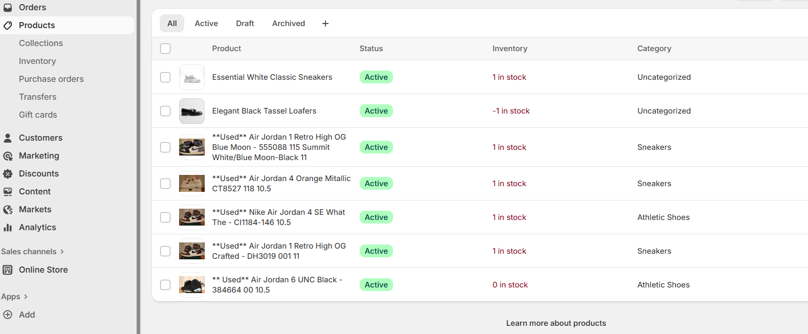Click Uncategorized for Essential White Classic Sneakers
The width and height of the screenshot is (808, 334).
pyautogui.click(x=664, y=77)
